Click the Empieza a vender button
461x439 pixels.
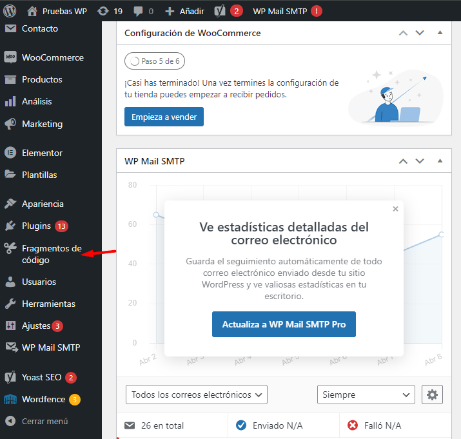[x=164, y=117]
